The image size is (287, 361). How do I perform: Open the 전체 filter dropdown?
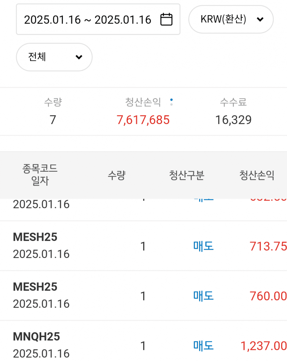click(54, 57)
